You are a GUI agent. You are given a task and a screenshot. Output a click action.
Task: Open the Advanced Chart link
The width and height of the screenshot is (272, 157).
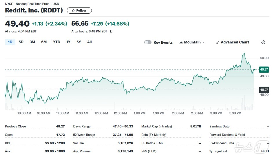(x=233, y=42)
